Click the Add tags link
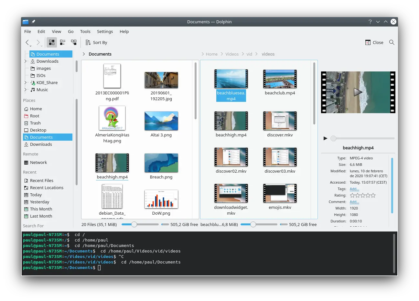This screenshot has width=419, height=301. (x=354, y=189)
